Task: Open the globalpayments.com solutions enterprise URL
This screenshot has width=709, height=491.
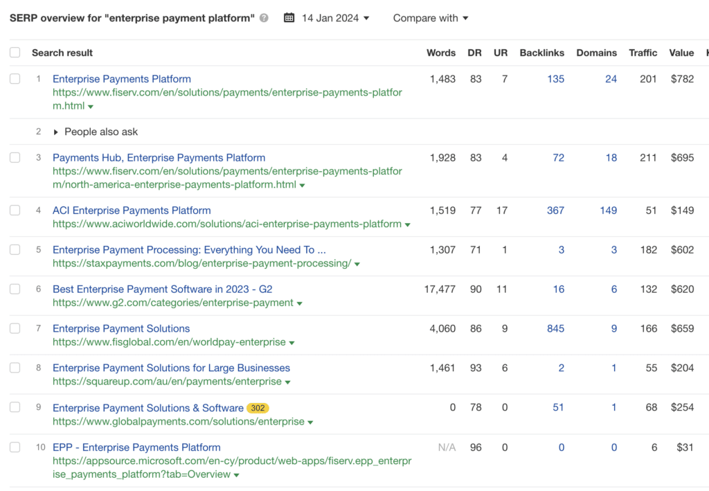Action: pyautogui.click(x=178, y=421)
